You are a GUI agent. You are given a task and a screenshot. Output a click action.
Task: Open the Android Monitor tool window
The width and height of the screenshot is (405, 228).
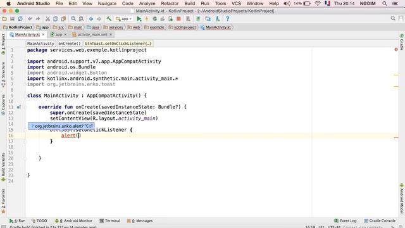(73, 221)
